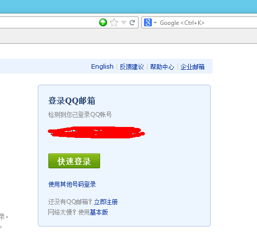Switch the page language to English

(102, 67)
